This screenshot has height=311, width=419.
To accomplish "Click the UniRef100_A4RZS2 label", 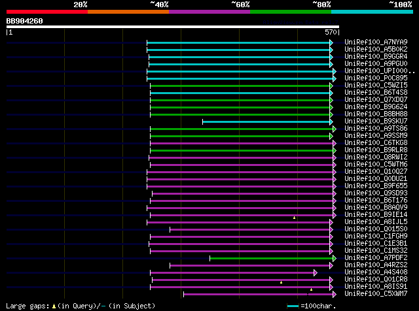I will click(x=376, y=265).
